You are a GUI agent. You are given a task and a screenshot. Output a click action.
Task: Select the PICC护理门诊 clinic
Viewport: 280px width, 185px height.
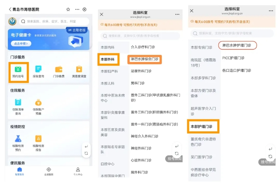(x=234, y=58)
